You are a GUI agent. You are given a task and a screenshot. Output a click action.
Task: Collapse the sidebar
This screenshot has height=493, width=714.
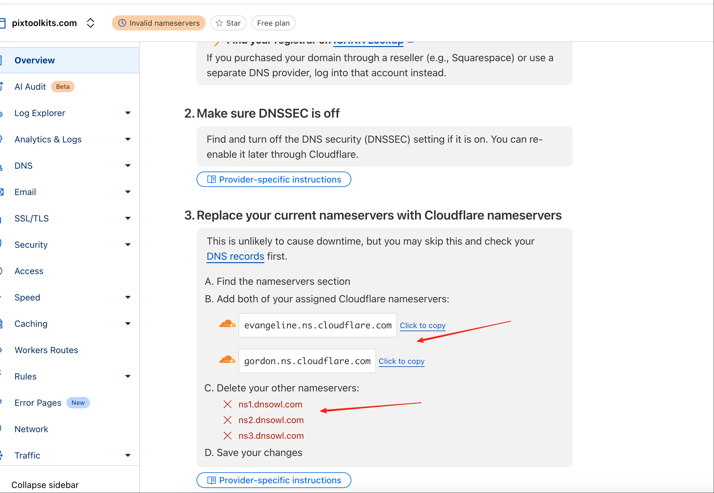click(x=45, y=485)
